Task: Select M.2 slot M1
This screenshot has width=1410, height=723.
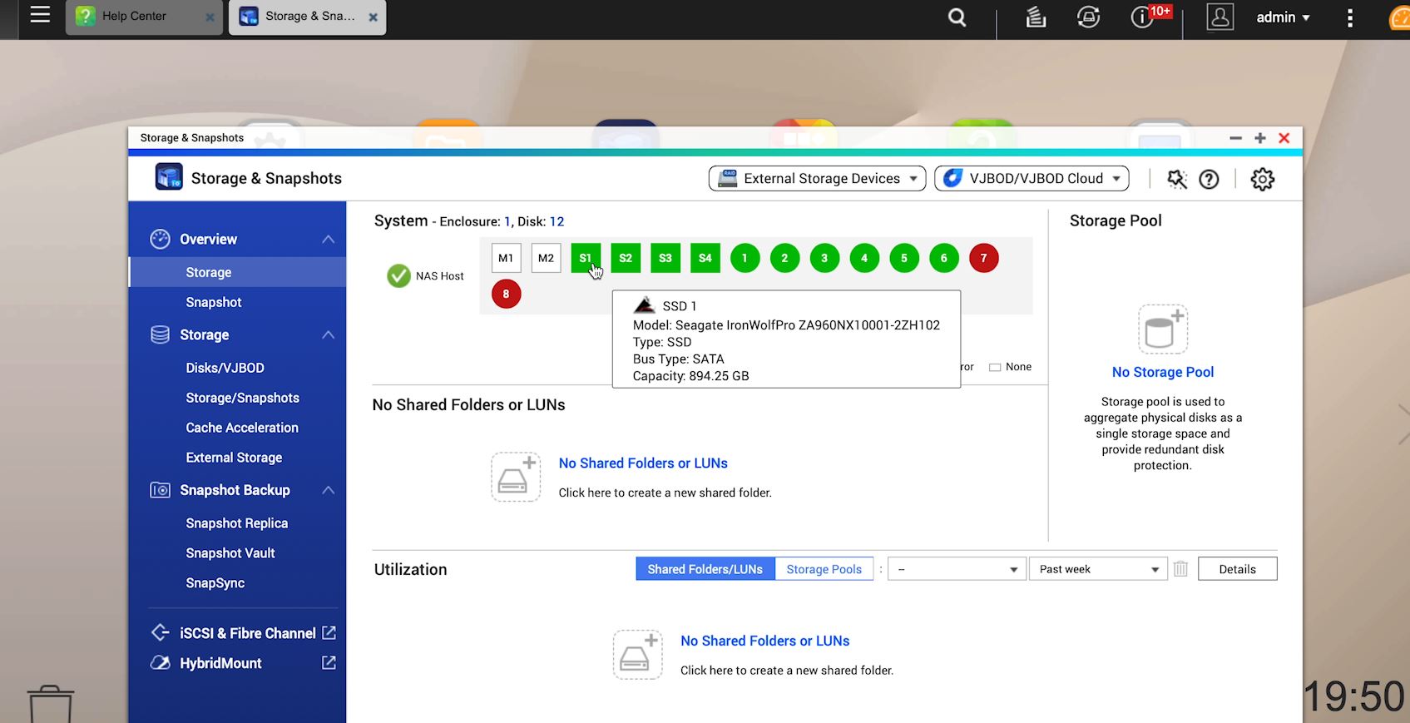Action: coord(506,258)
